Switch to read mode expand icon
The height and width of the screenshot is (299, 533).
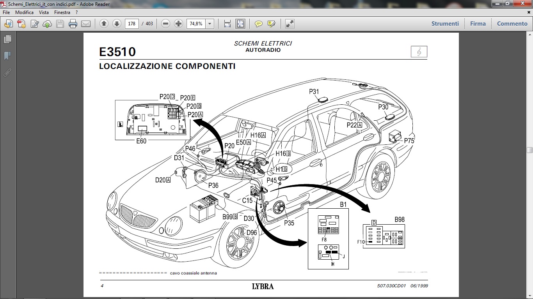point(290,24)
